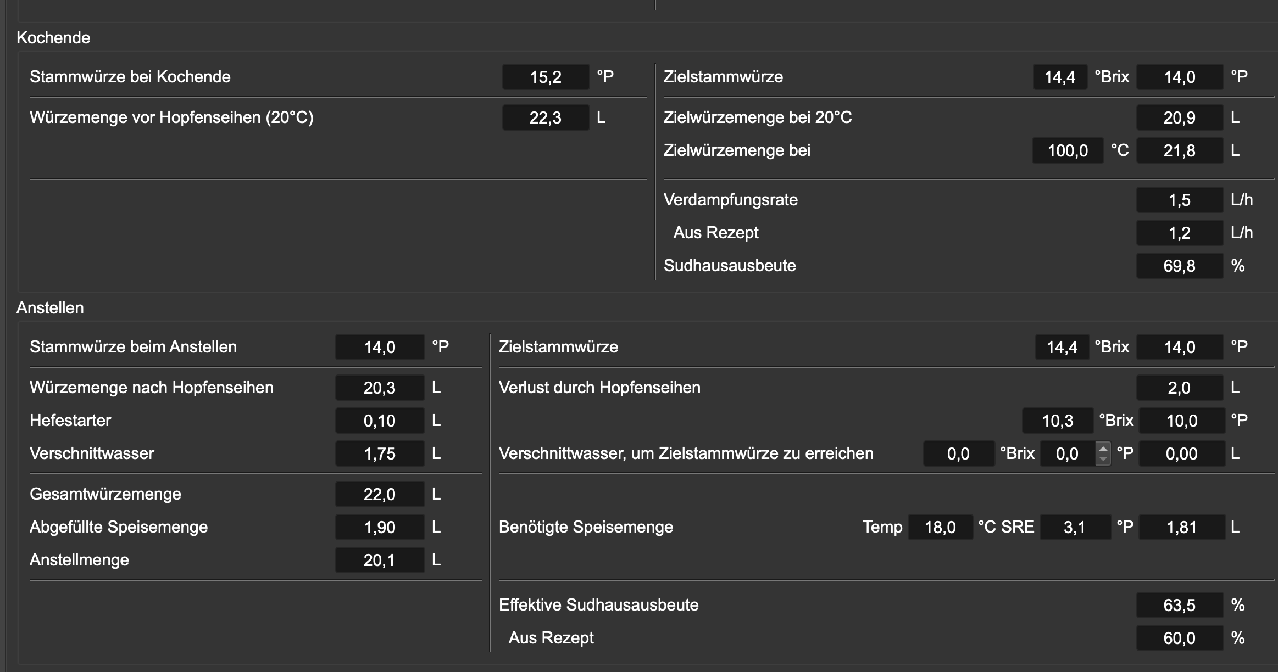This screenshot has width=1278, height=672.
Task: Click the Hefestarter 0,10 L field
Action: (380, 421)
